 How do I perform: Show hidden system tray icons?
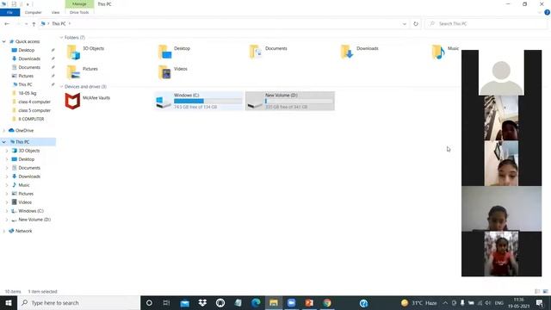pos(445,302)
